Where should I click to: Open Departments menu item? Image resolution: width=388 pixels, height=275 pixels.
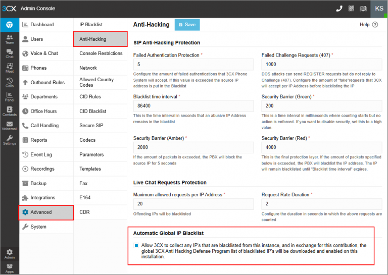click(46, 97)
